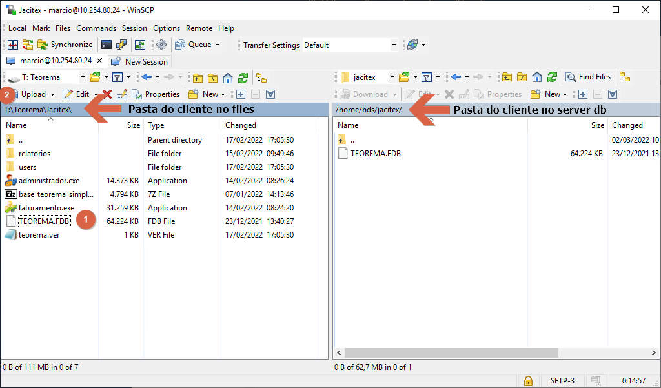
Task: Click local Select Files plus icon
Action: (x=241, y=94)
